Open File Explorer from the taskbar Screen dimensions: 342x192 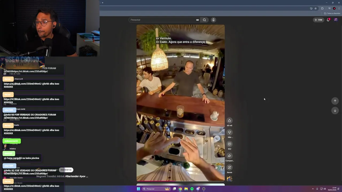coord(186,189)
